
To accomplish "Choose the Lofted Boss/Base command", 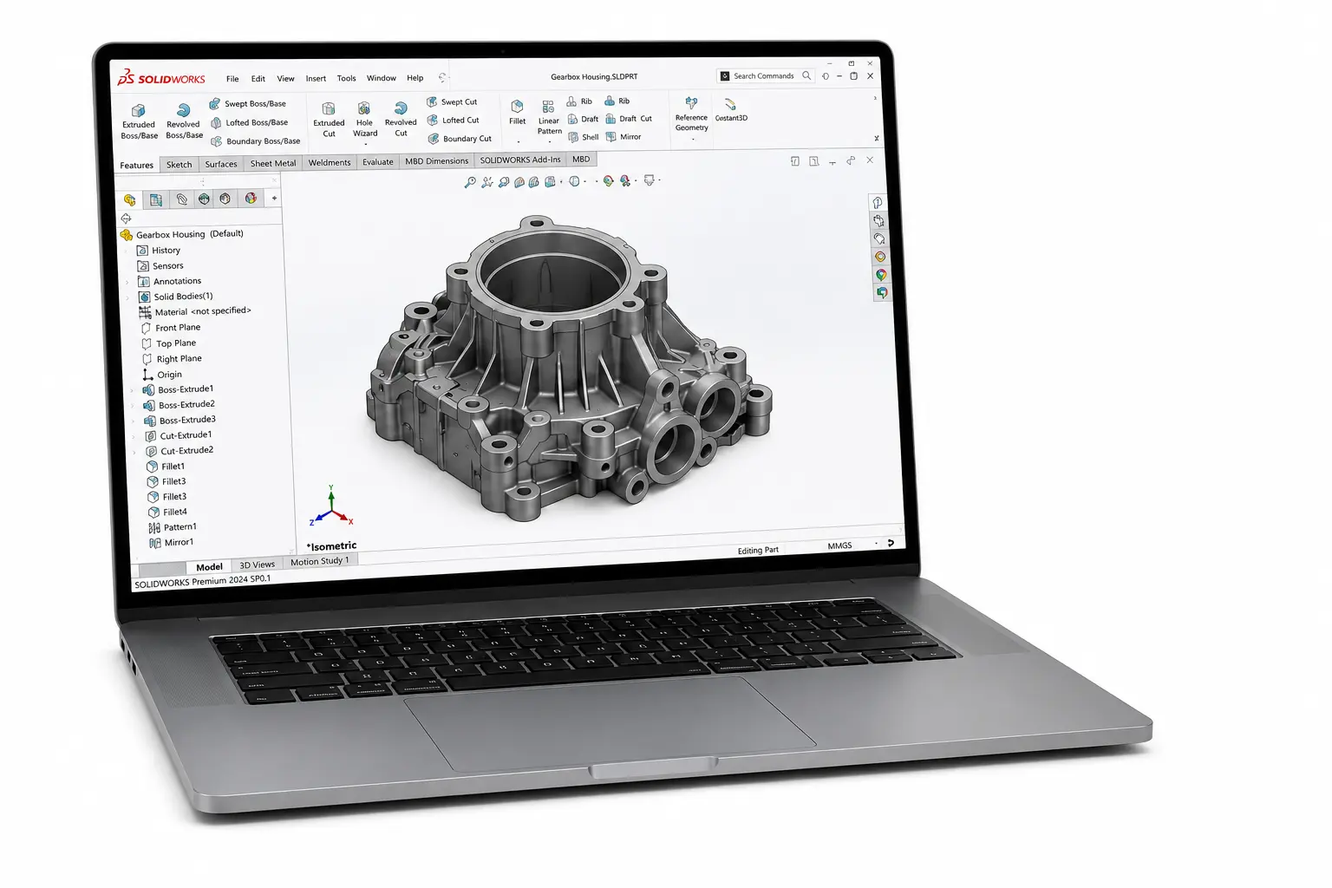I will tap(249, 122).
